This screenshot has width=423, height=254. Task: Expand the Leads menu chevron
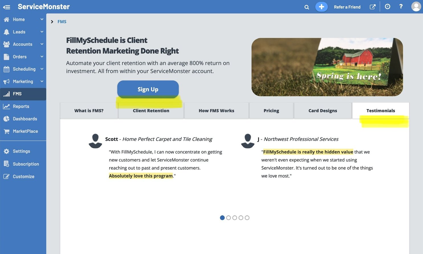(42, 32)
